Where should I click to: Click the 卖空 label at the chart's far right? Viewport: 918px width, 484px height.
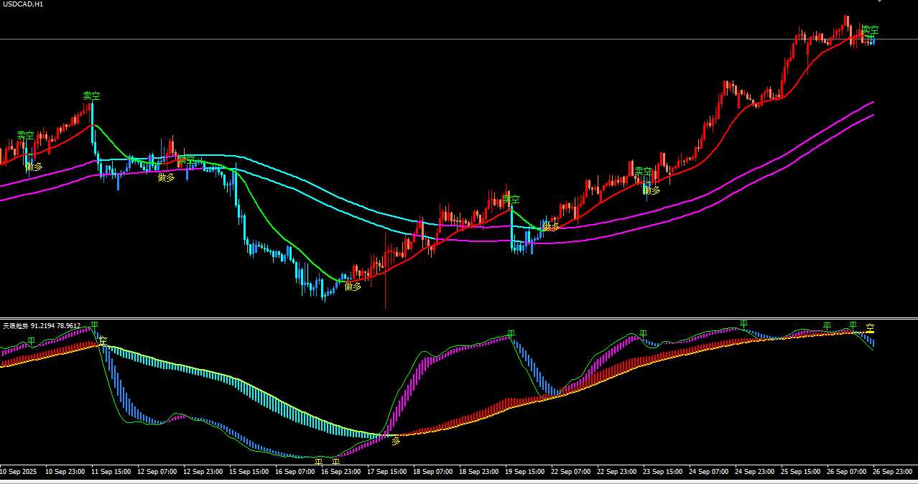pos(870,30)
